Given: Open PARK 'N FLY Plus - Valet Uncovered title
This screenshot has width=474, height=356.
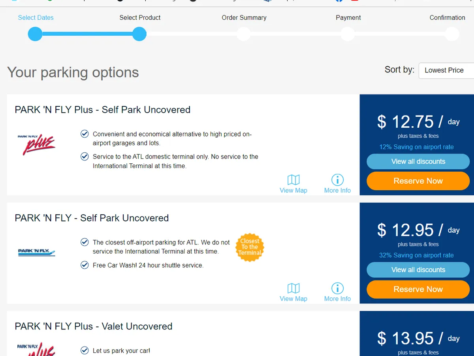Looking at the screenshot, I should pos(94,326).
